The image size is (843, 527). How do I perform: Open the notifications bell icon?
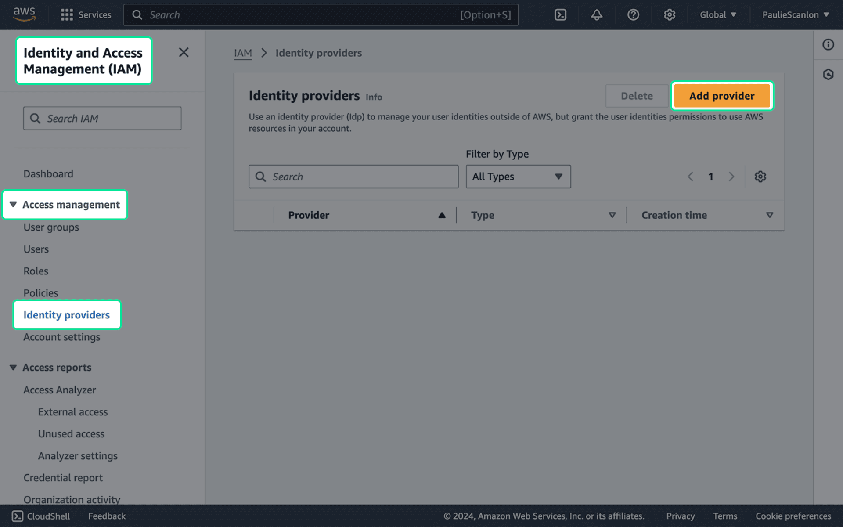pos(596,14)
